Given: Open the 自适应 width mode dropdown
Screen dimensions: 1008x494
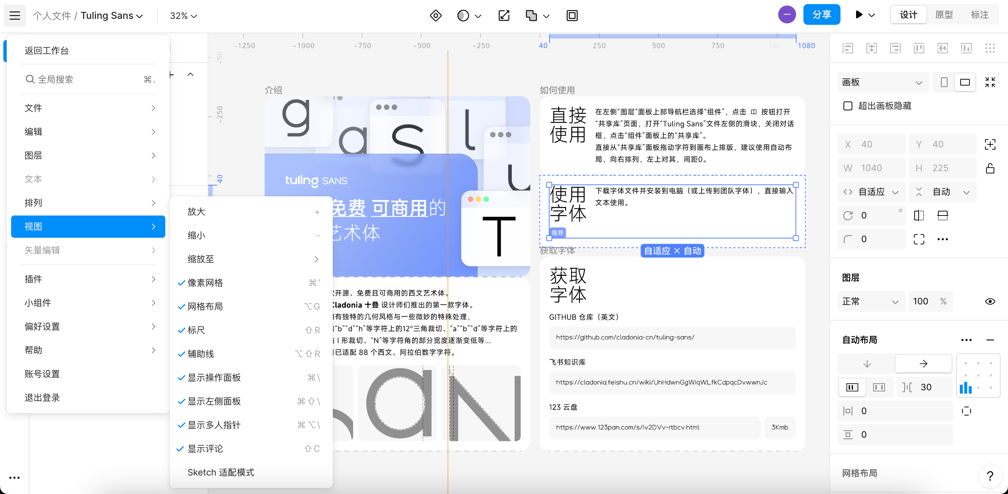Looking at the screenshot, I should point(871,192).
